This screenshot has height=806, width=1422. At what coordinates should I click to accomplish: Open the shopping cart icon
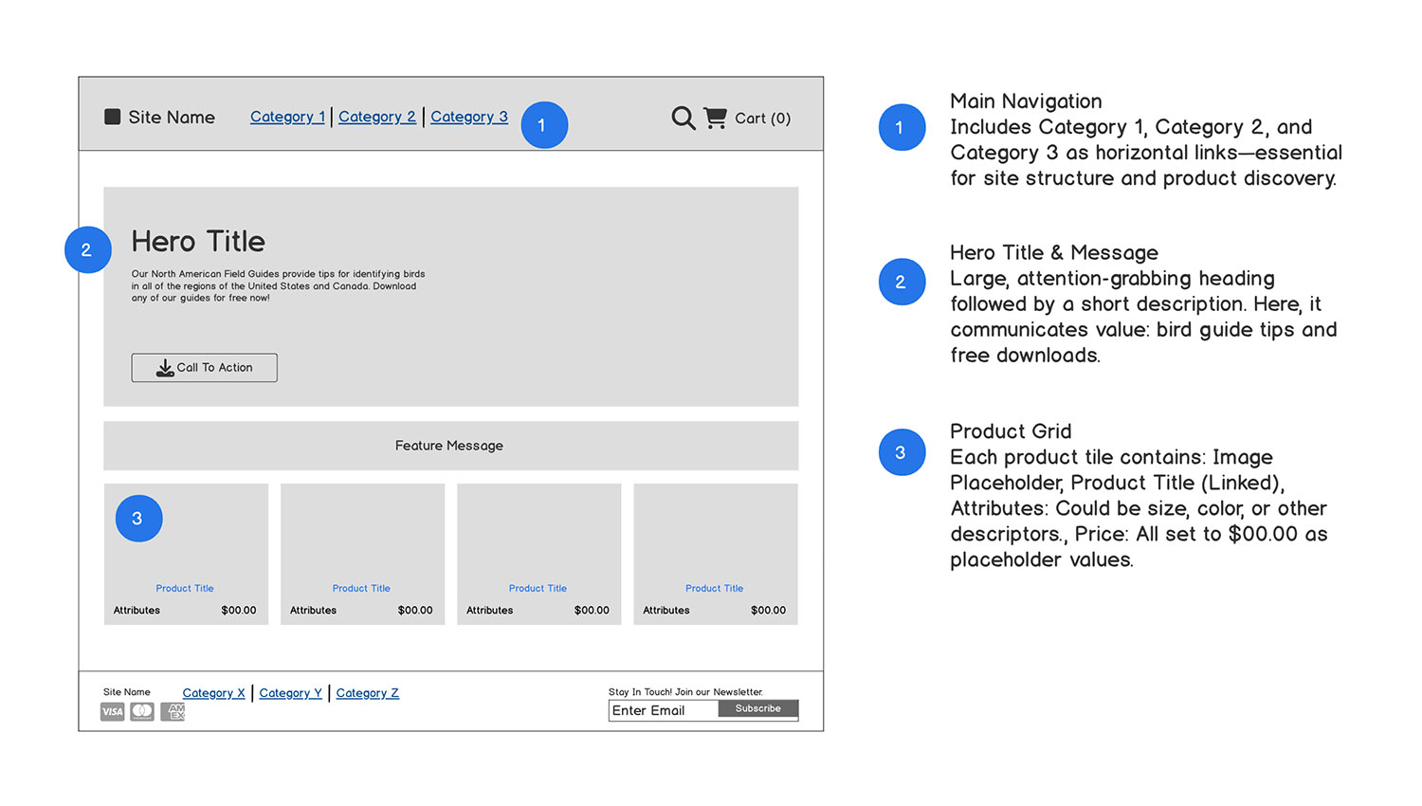[x=715, y=118]
